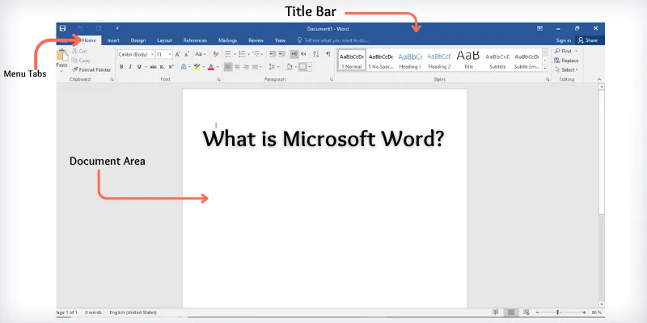Apply the Subtitle style
647x323 pixels.
click(x=497, y=60)
